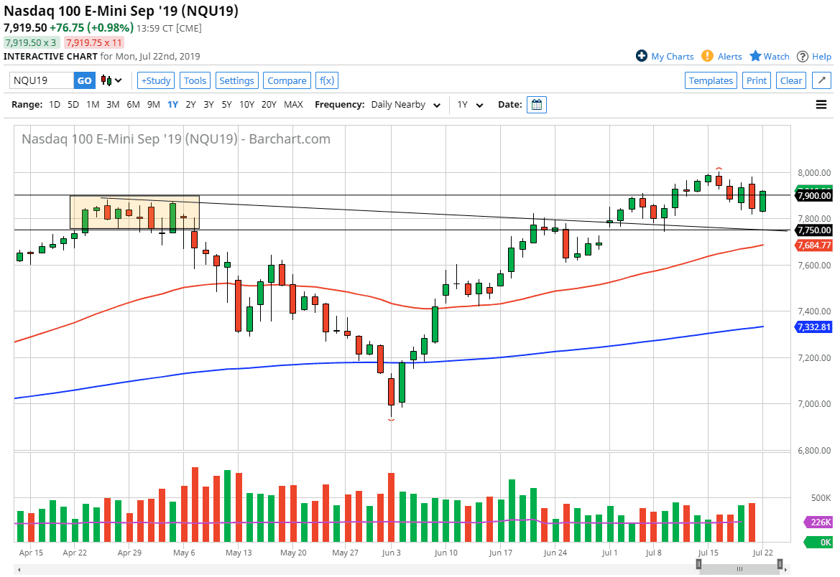Click the GO button
Viewport: 840px width, 577px height.
click(84, 81)
